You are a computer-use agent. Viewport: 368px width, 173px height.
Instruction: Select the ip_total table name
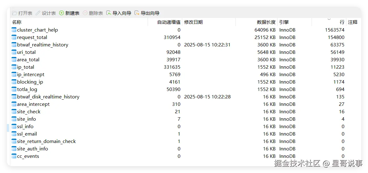(x=26, y=67)
